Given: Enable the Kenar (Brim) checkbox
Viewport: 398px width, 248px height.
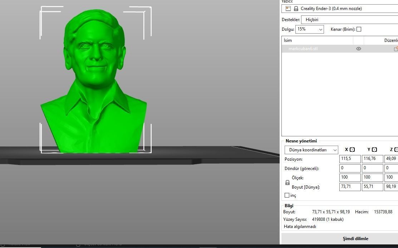Looking at the screenshot, I should click(359, 29).
